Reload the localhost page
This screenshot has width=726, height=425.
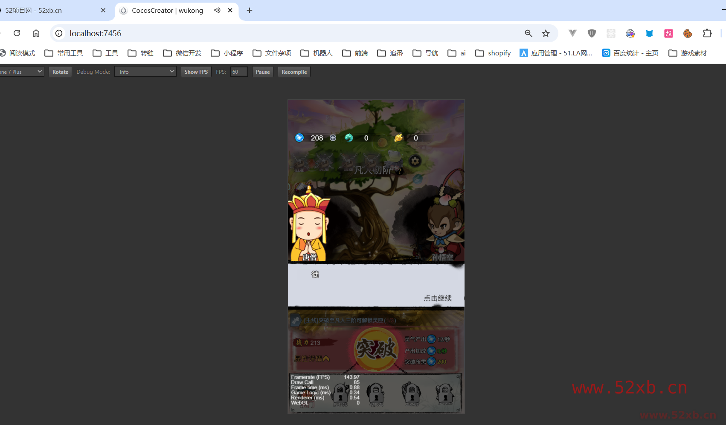tap(17, 33)
